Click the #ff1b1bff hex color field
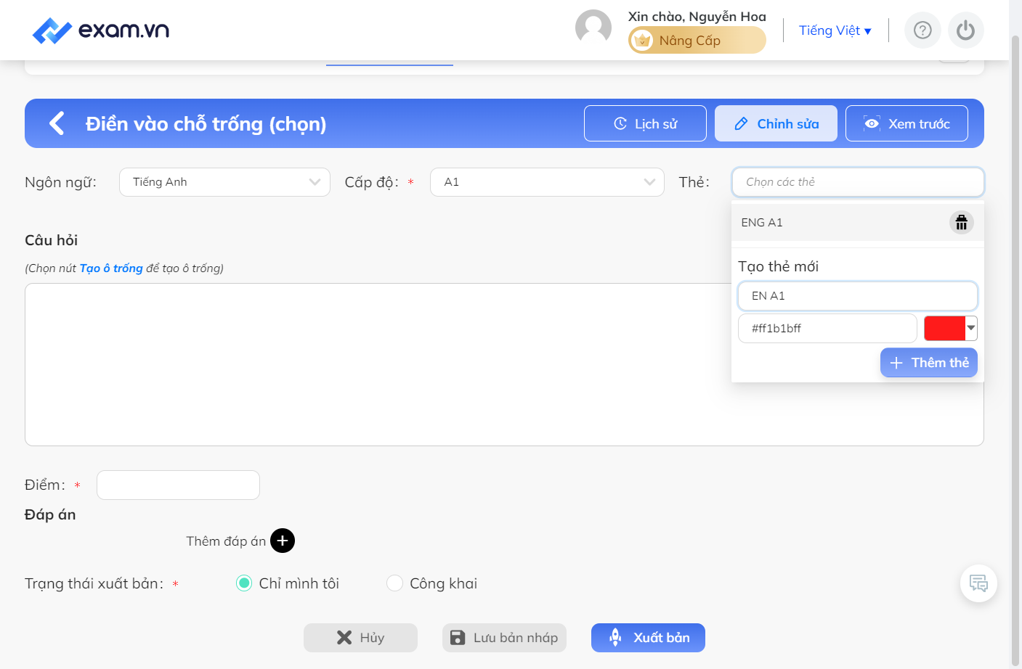Screen dimensions: 1022x669 click(827, 328)
